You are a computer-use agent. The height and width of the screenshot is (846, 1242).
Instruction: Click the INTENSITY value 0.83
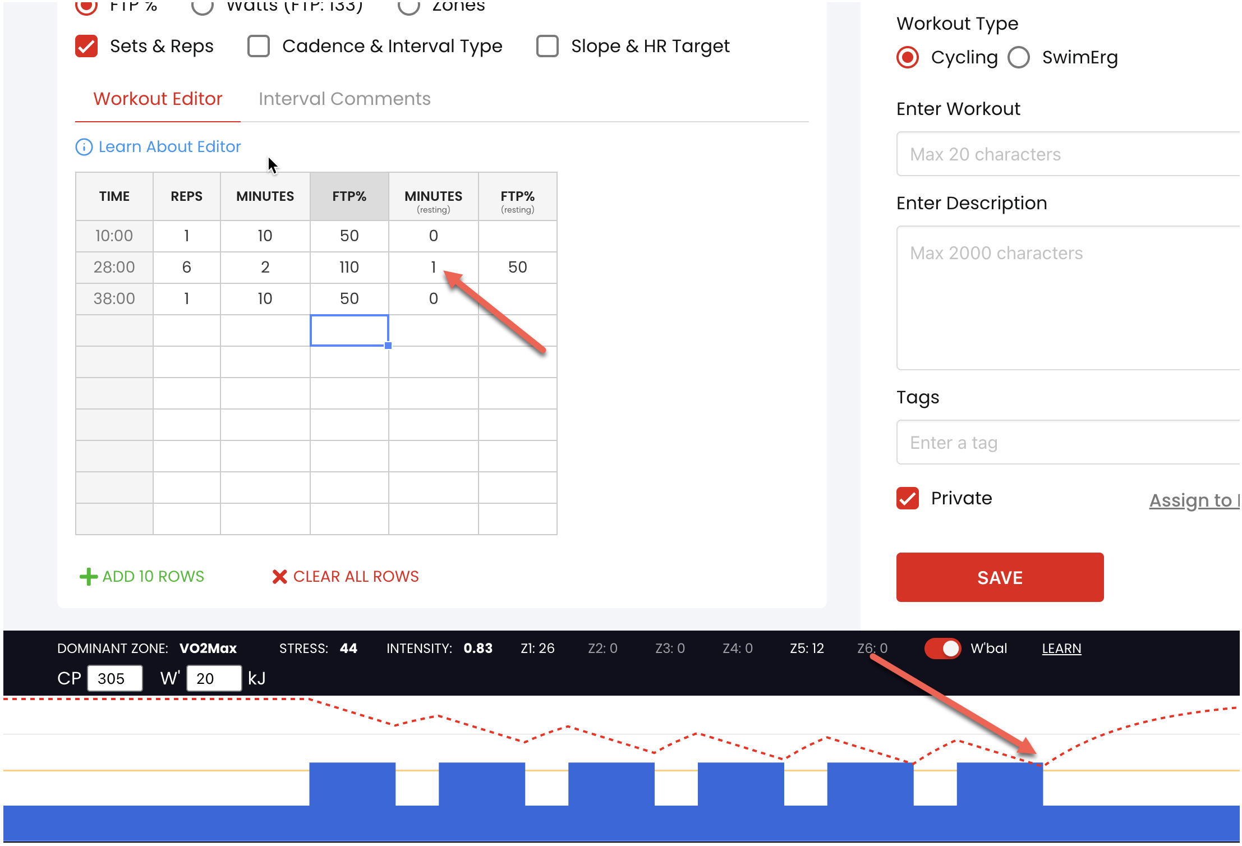point(478,649)
